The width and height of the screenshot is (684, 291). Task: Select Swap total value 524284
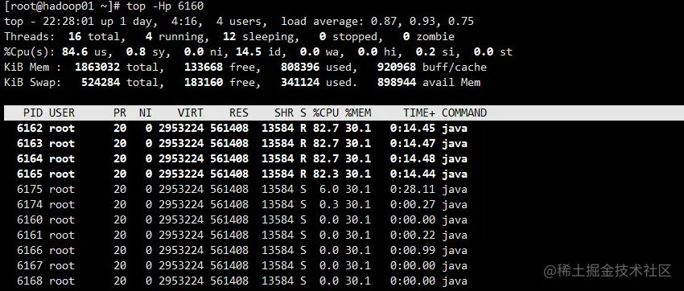tap(101, 82)
